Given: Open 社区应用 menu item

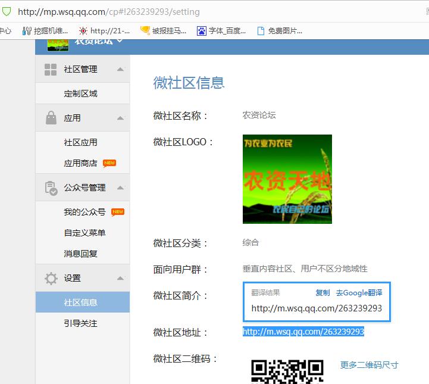Looking at the screenshot, I should pyautogui.click(x=80, y=142).
